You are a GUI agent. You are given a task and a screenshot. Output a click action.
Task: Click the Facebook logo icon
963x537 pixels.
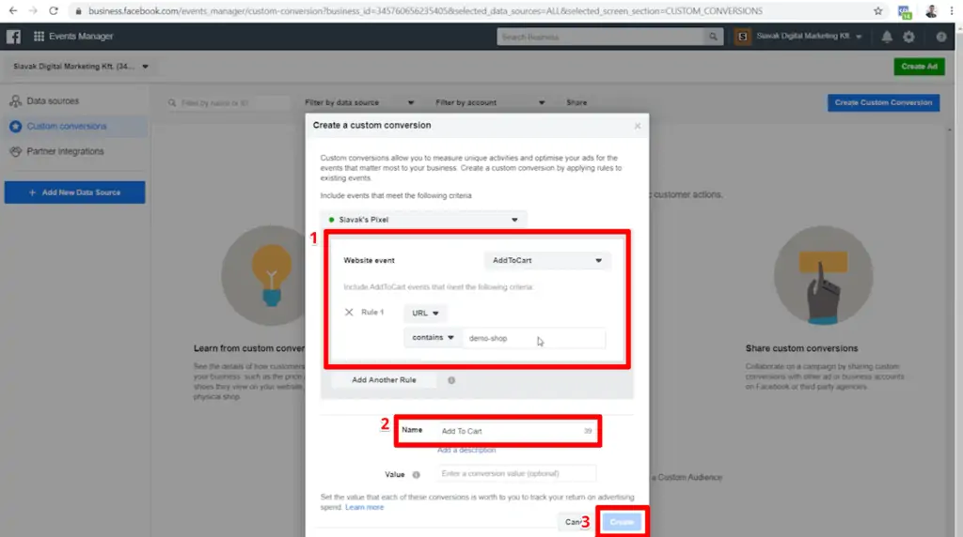coord(13,37)
